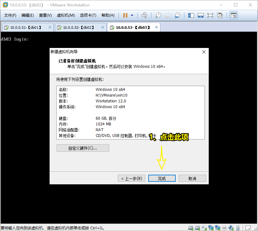Close the 新建虚拟机向导 dialog with X
The height and width of the screenshot is (231, 258).
click(x=204, y=52)
